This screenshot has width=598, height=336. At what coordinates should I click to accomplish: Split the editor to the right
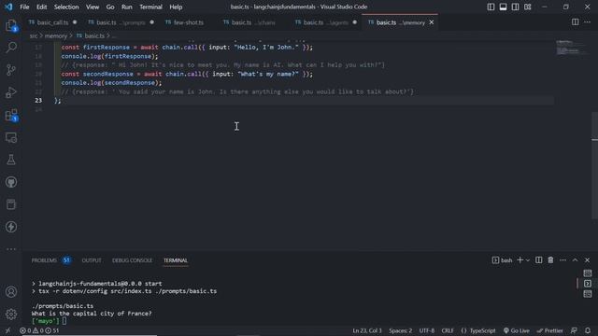click(576, 22)
